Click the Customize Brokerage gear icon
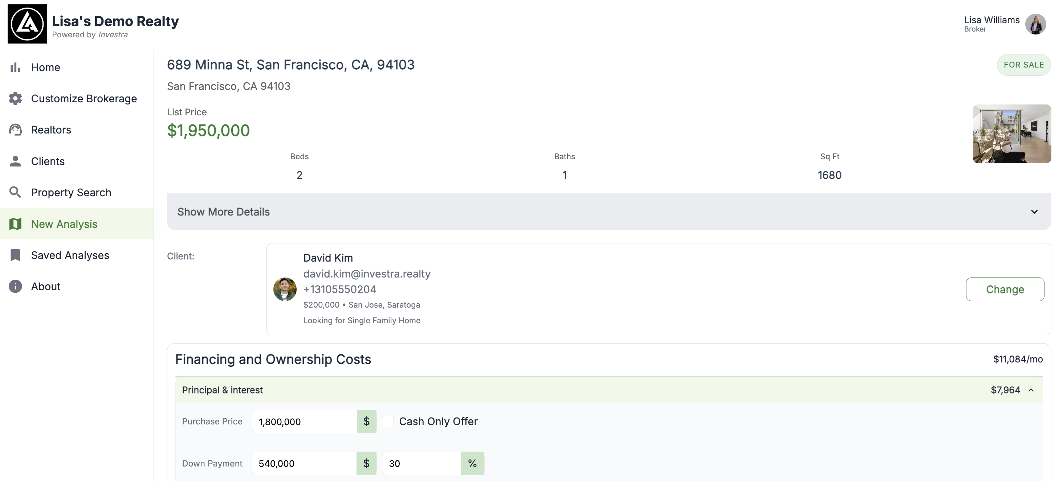The width and height of the screenshot is (1063, 481). coord(15,99)
